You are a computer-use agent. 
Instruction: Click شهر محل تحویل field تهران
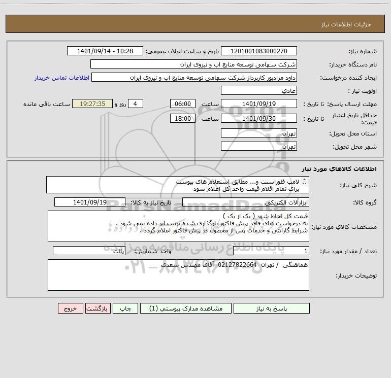pos(259,146)
